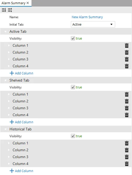Click Add Column under Historical Tab
This screenshot has width=132, height=175.
point(21,171)
